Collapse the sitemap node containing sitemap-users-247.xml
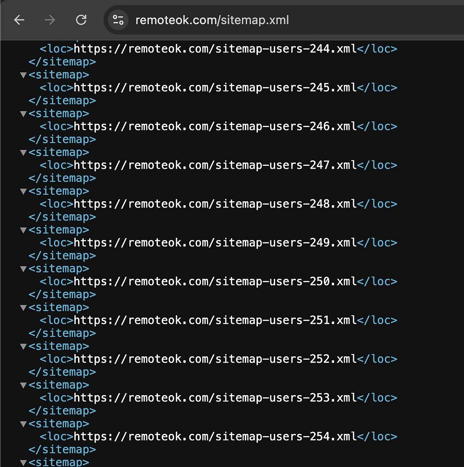 [x=23, y=153]
